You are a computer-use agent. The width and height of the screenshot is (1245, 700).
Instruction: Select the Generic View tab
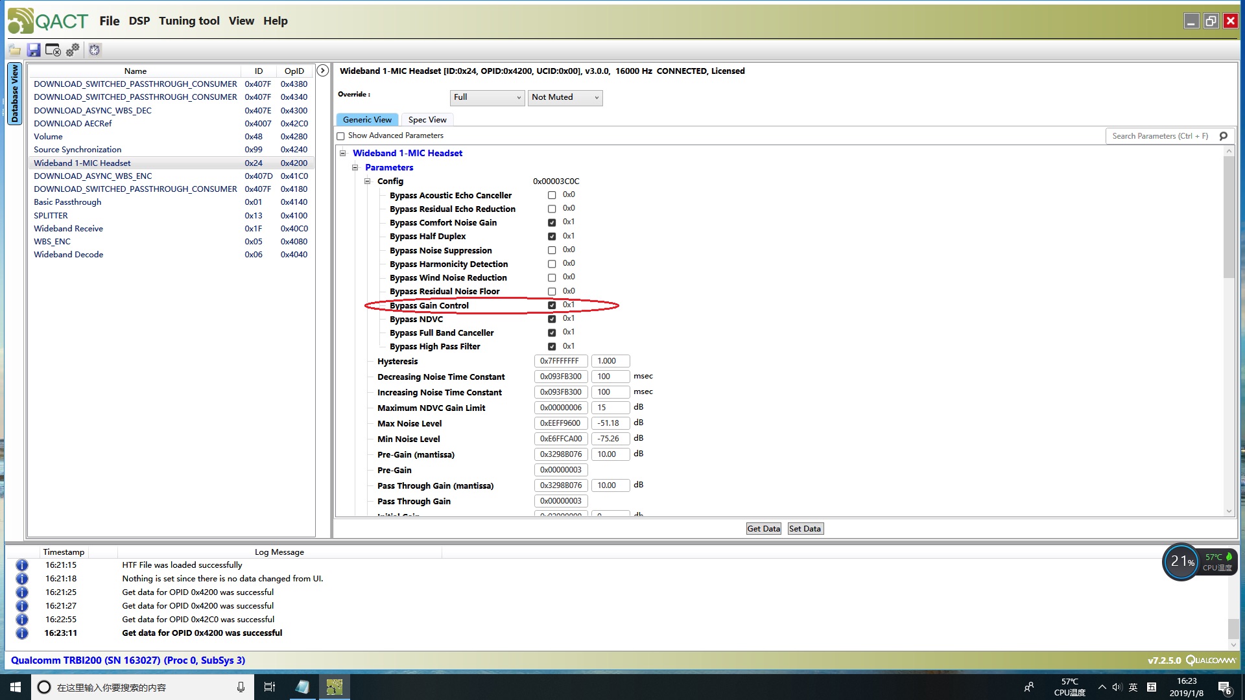coord(367,120)
